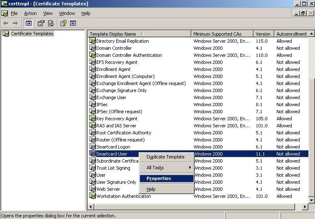
Task: Click the vertical scrollbar up arrow
Action: click(x=311, y=34)
